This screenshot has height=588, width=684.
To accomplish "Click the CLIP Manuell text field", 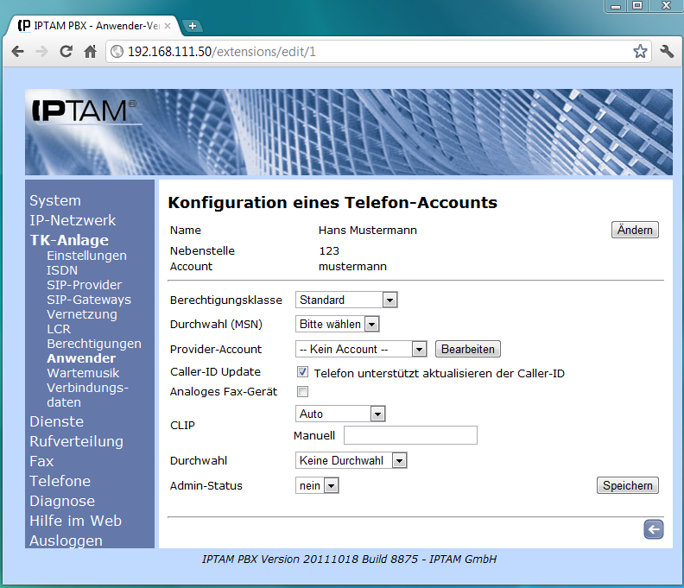I will tap(410, 435).
